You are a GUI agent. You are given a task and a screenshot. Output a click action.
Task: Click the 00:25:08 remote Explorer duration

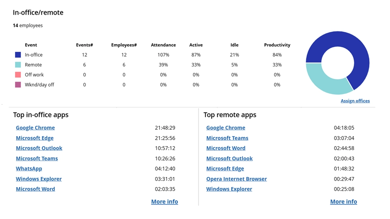click(344, 189)
